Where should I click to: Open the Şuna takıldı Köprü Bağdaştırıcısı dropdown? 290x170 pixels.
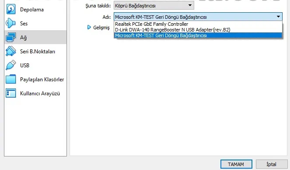(154, 6)
